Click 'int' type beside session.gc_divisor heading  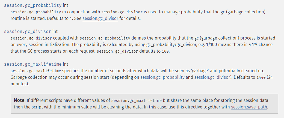(55, 31)
